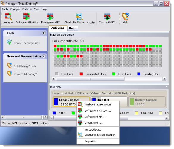Click the toolbar drag handle before Help
Image resolution: width=174 pixels, height=149 pixels.
click(120, 18)
